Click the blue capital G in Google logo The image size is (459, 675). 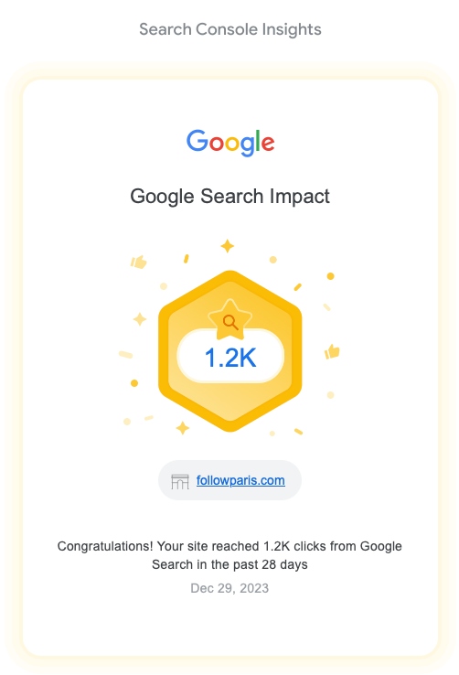pyautogui.click(x=197, y=140)
